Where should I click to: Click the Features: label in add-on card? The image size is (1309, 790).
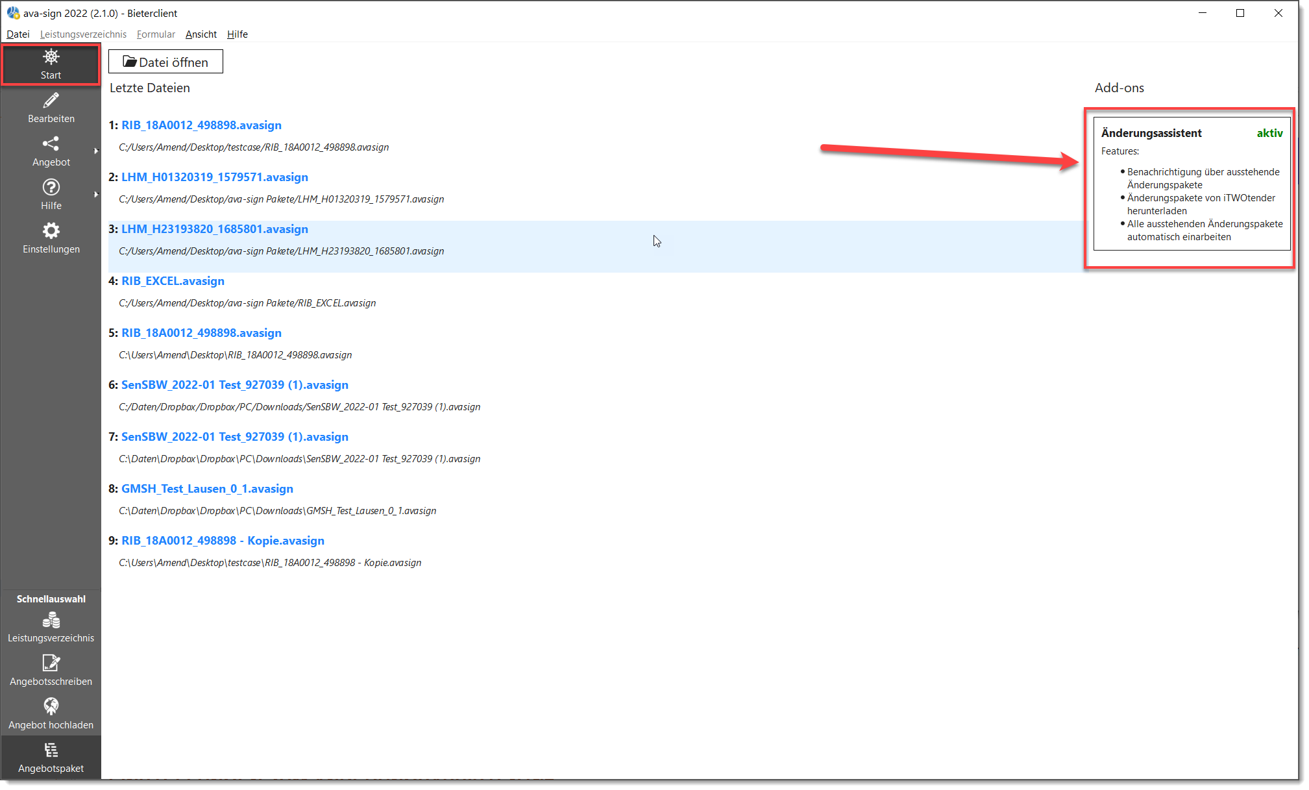(1120, 151)
